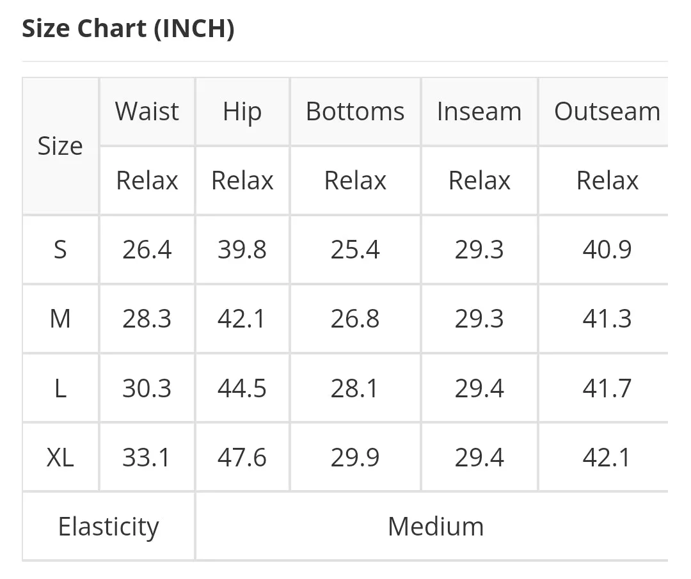Click the Bottoms column header

355,111
